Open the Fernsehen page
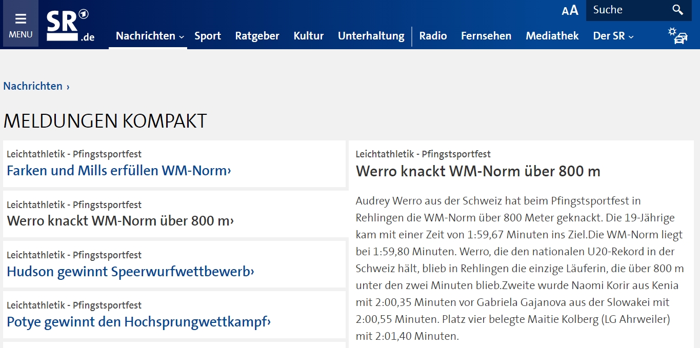700x348 pixels. (x=486, y=36)
